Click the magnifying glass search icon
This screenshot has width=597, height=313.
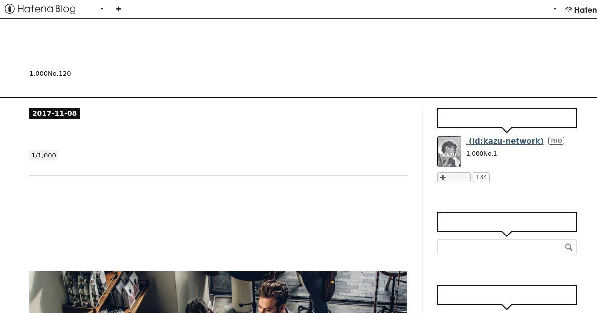click(569, 247)
